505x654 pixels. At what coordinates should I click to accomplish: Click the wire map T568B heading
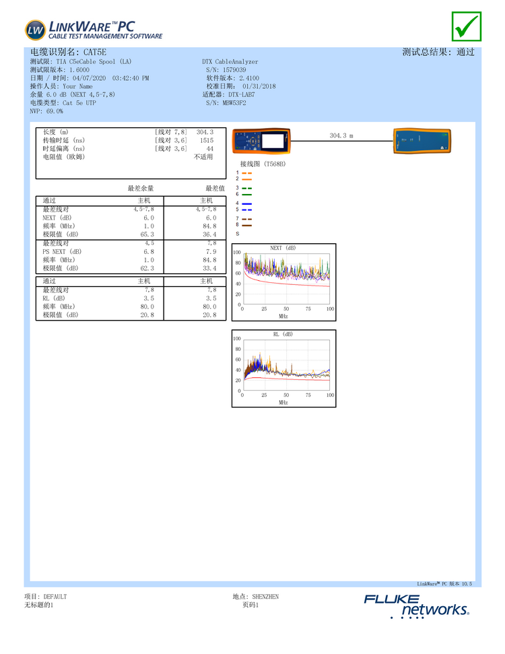pyautogui.click(x=263, y=164)
